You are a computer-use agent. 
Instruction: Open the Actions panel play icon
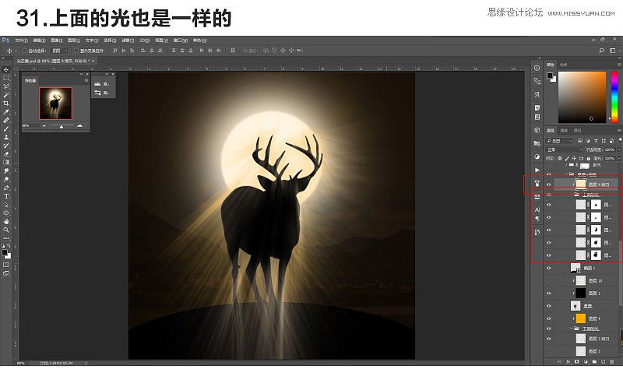(537, 170)
